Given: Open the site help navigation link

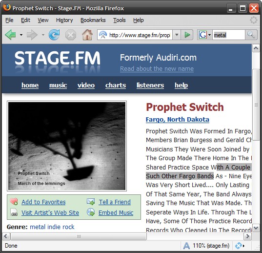Looking at the screenshot, I should click(181, 85).
